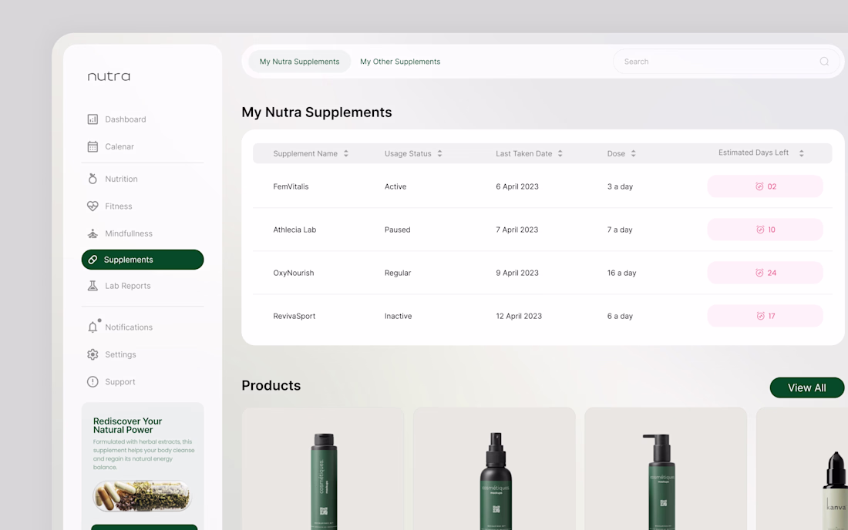The width and height of the screenshot is (848, 530).
Task: Click the Active usage status
Action: (395, 186)
